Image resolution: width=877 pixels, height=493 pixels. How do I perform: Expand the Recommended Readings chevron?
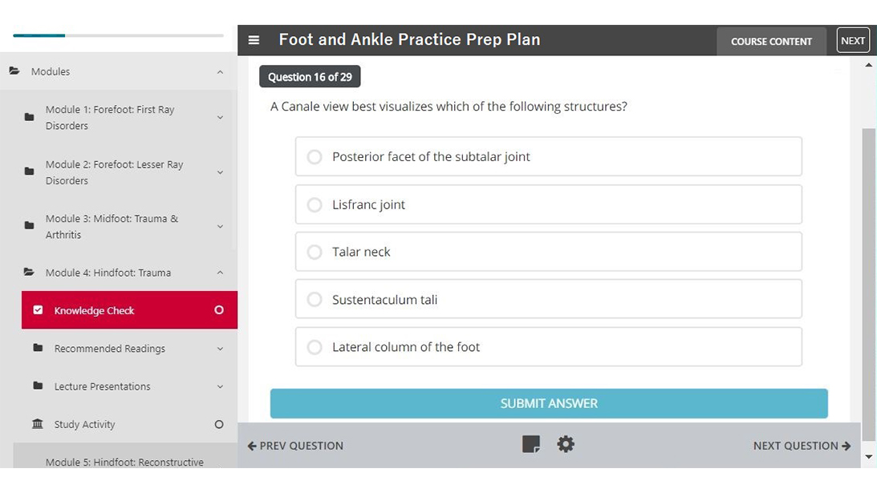220,349
